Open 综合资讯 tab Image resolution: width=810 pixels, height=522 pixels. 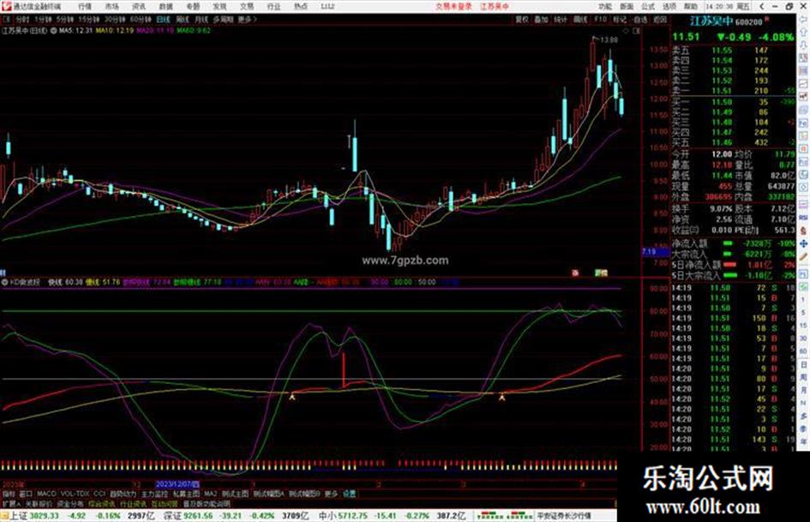click(102, 503)
